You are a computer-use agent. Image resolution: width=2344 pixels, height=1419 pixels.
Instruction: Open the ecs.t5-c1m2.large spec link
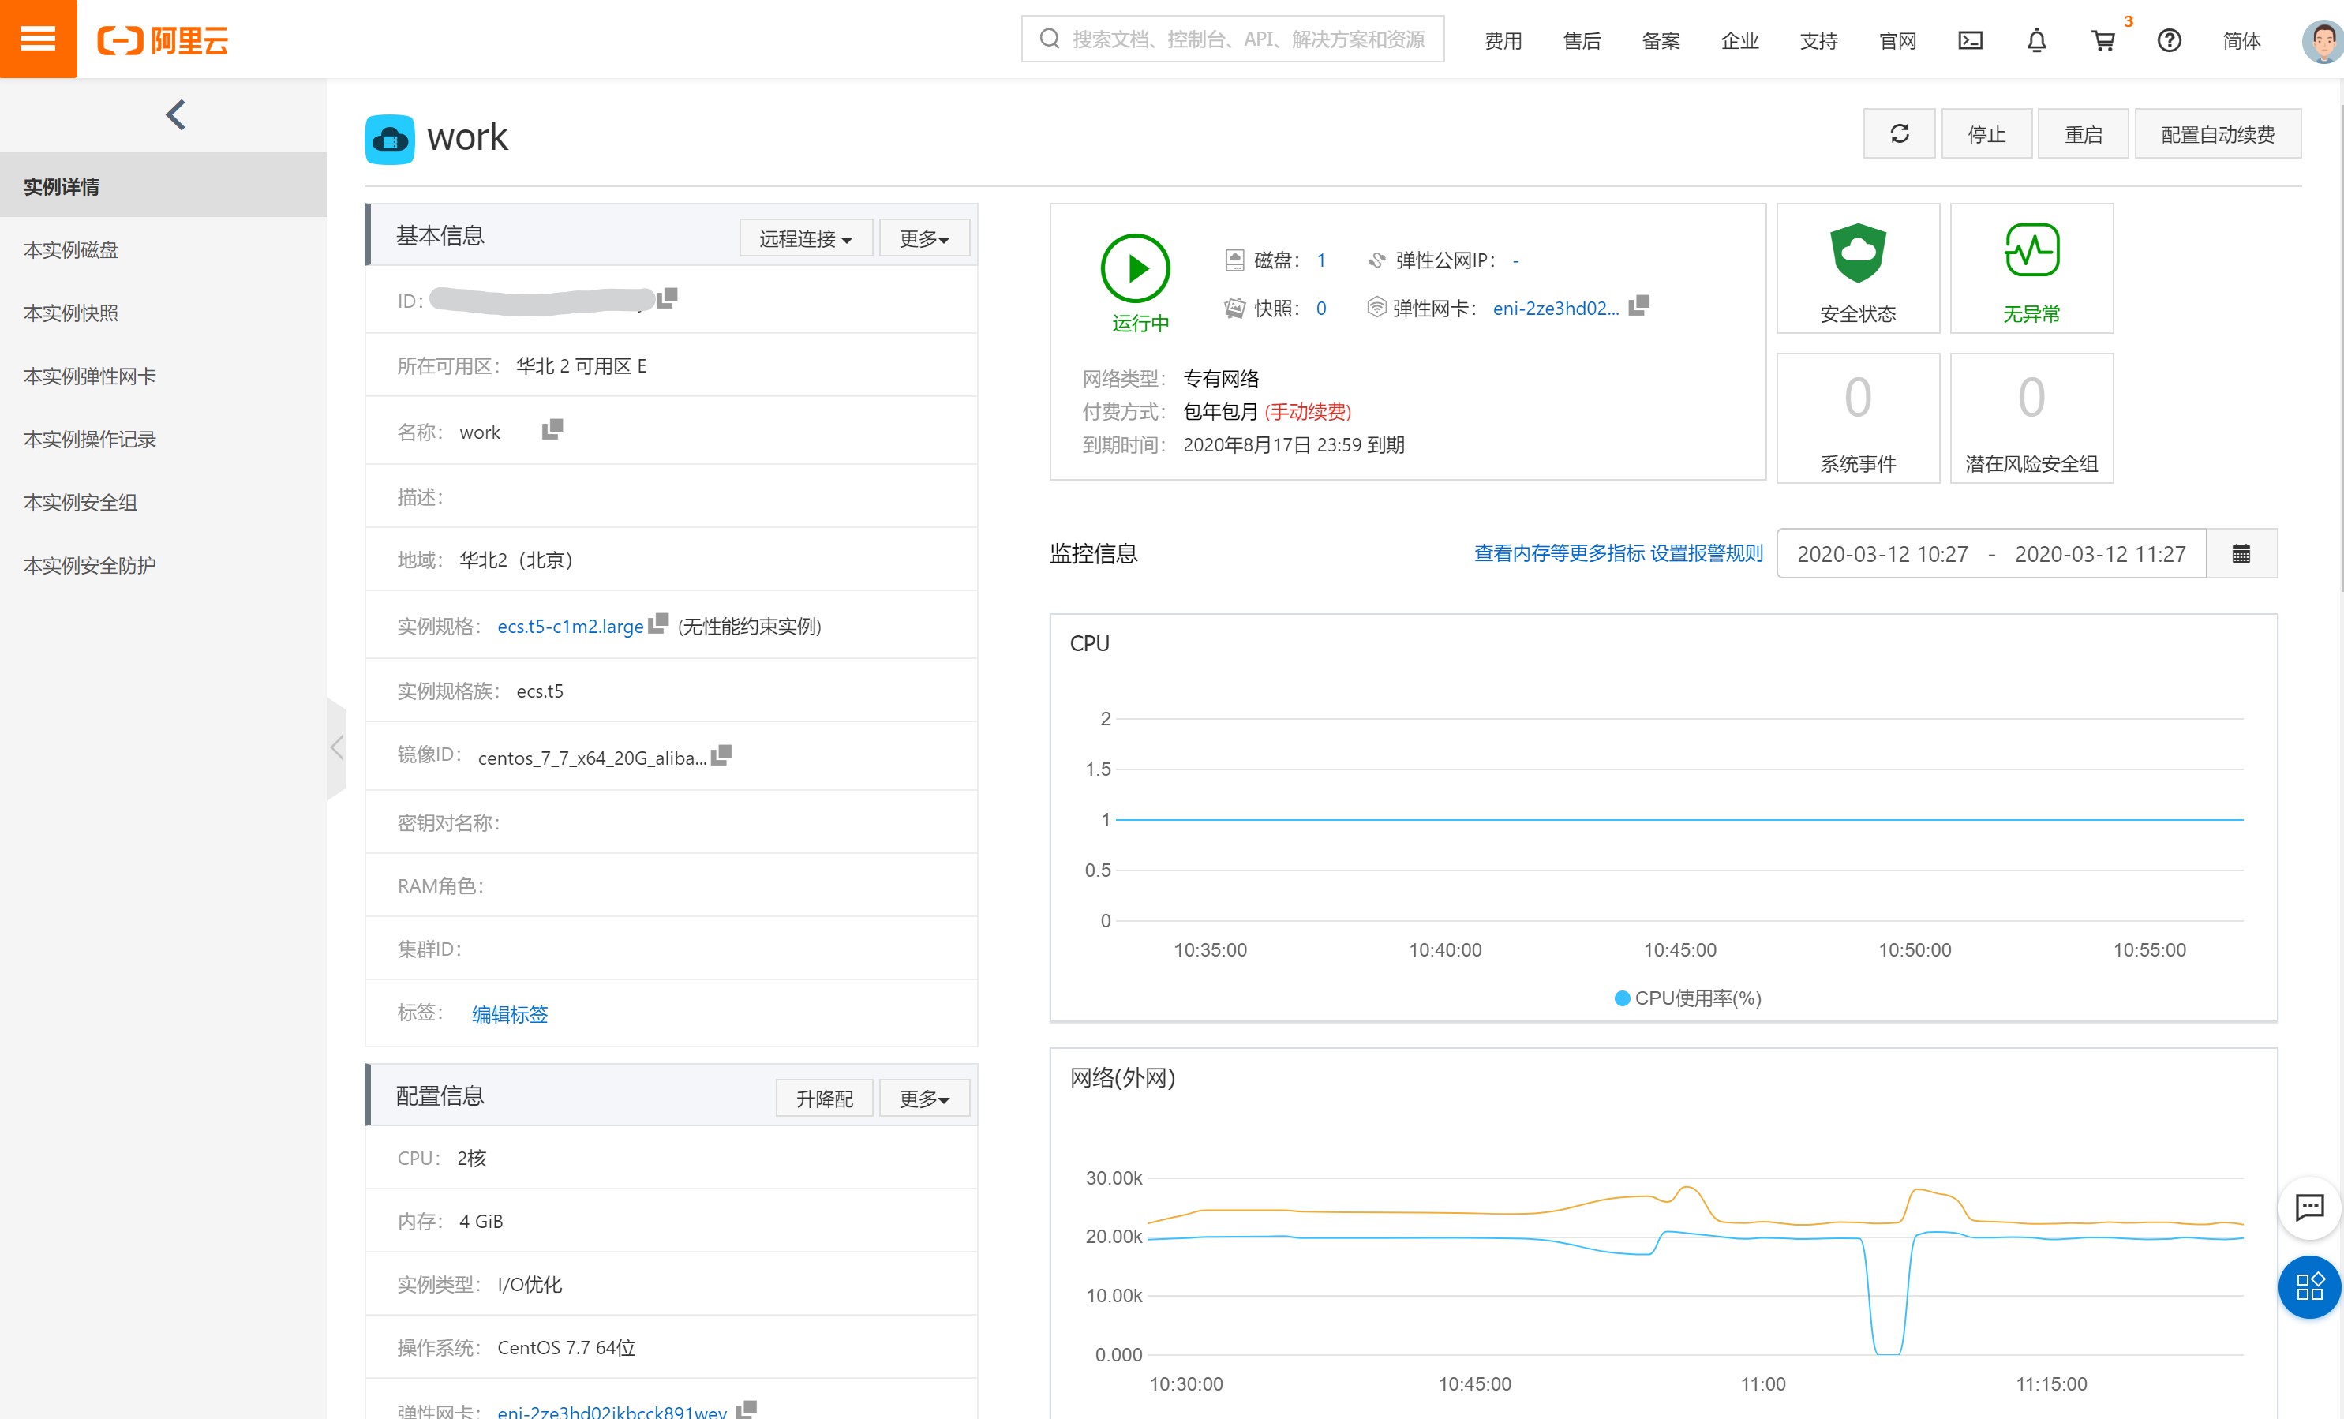click(x=570, y=626)
